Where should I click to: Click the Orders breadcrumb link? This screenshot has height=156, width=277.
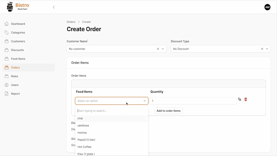pyautogui.click(x=71, y=22)
